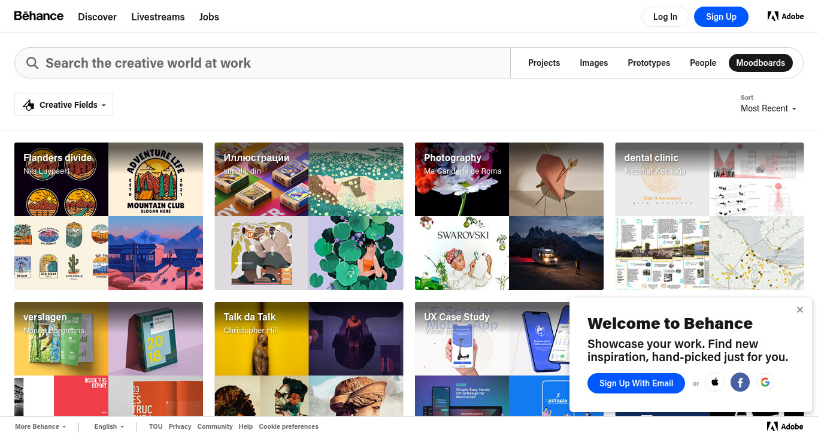Open the Discover page
Viewport: 818px width, 436px height.
point(97,17)
